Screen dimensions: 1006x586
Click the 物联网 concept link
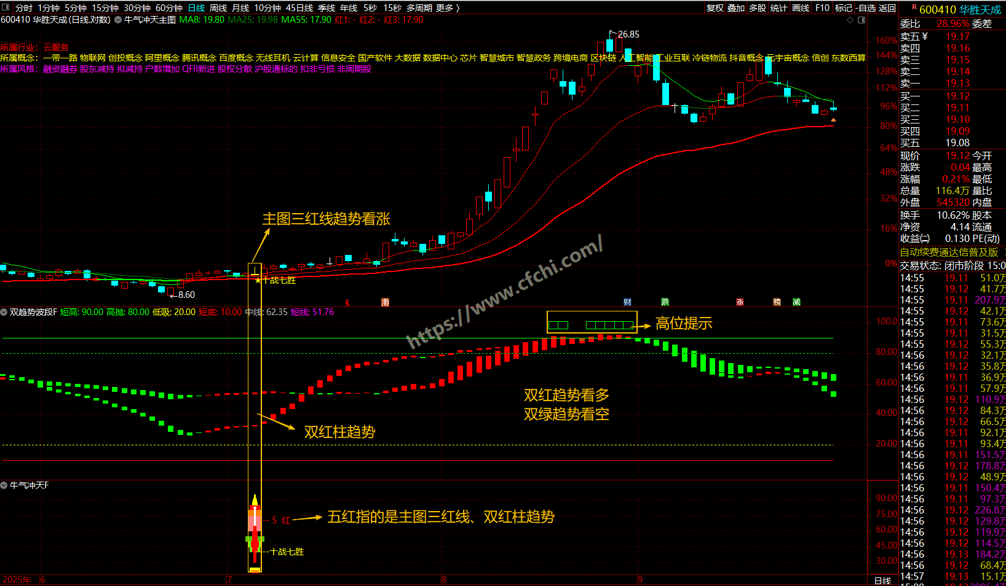coord(93,58)
